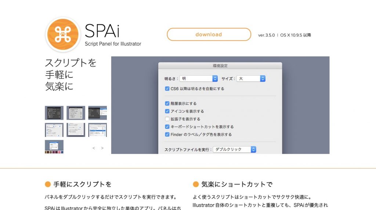Open the 明るさ brightness dropdown
This screenshot has width=376, height=210.
click(x=199, y=79)
